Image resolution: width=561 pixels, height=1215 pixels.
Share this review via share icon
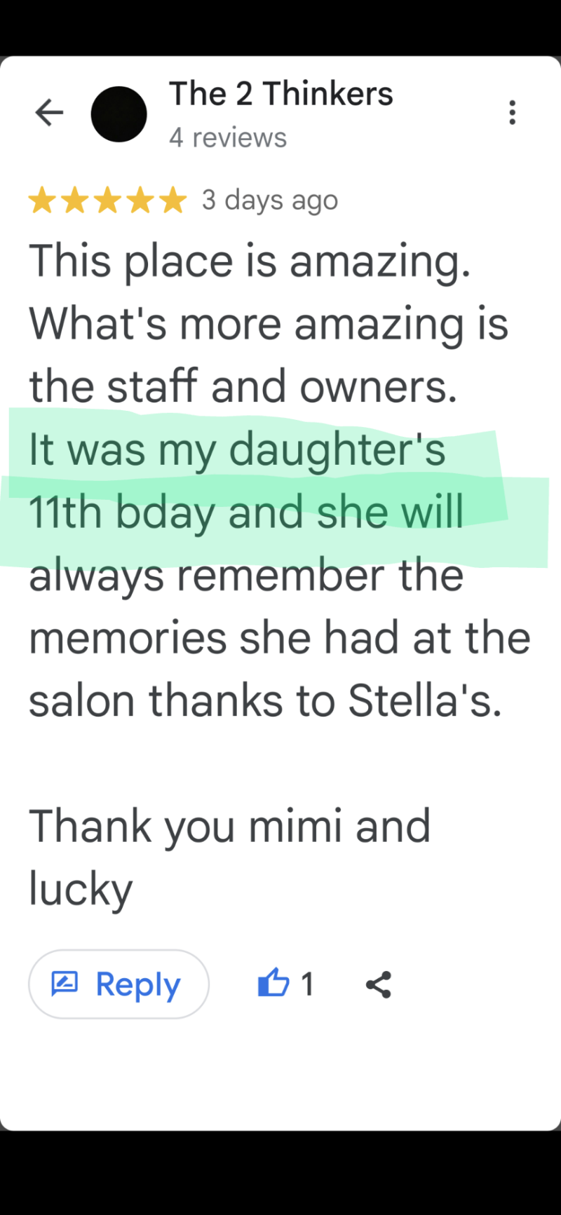tap(379, 984)
